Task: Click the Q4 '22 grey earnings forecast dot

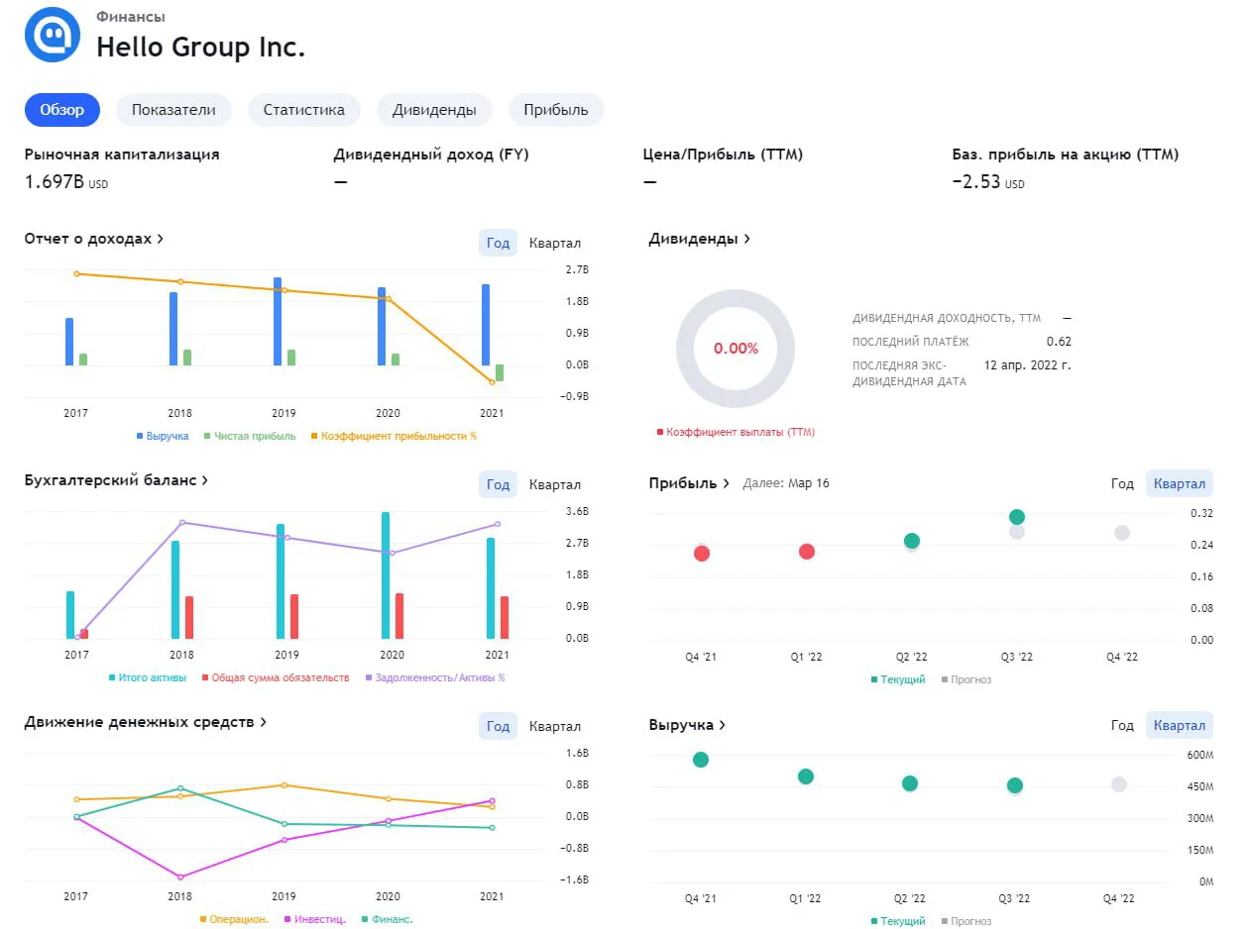Action: [x=1122, y=533]
